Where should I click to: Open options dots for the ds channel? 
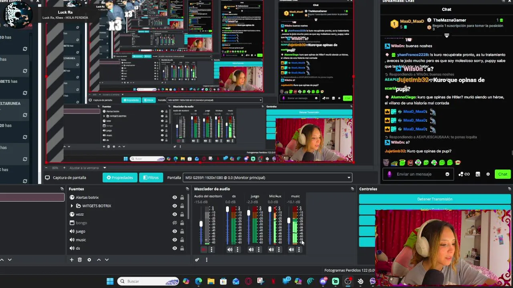(x=237, y=250)
